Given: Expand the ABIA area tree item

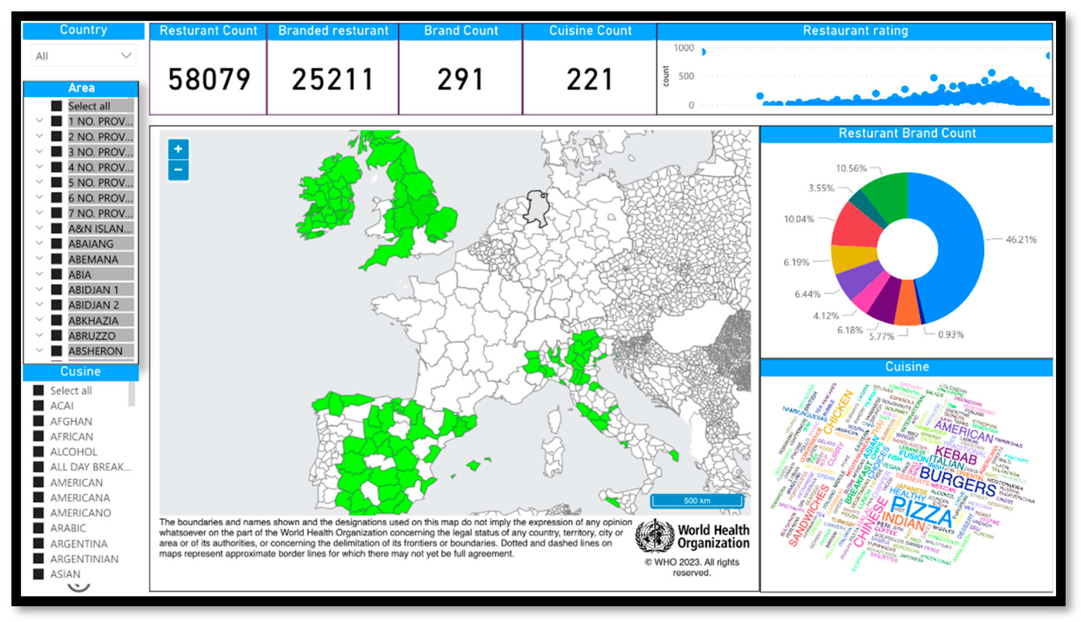Looking at the screenshot, I should tap(39, 274).
